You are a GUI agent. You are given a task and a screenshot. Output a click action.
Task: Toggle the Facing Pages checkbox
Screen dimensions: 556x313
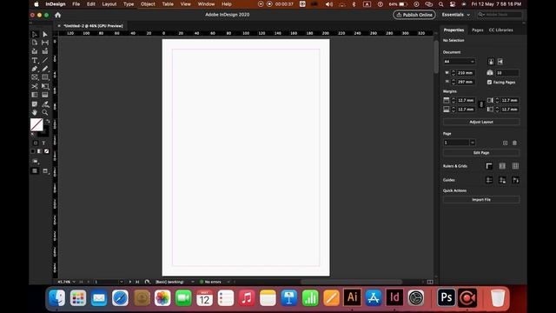[x=490, y=83]
